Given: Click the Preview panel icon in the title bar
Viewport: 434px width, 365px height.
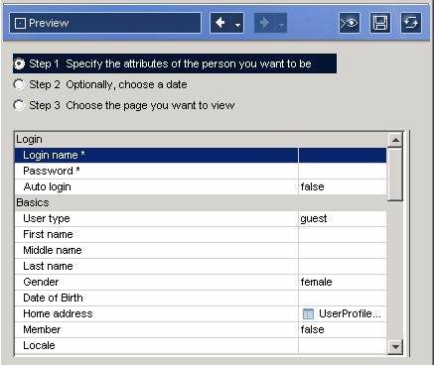Looking at the screenshot, I should point(20,23).
